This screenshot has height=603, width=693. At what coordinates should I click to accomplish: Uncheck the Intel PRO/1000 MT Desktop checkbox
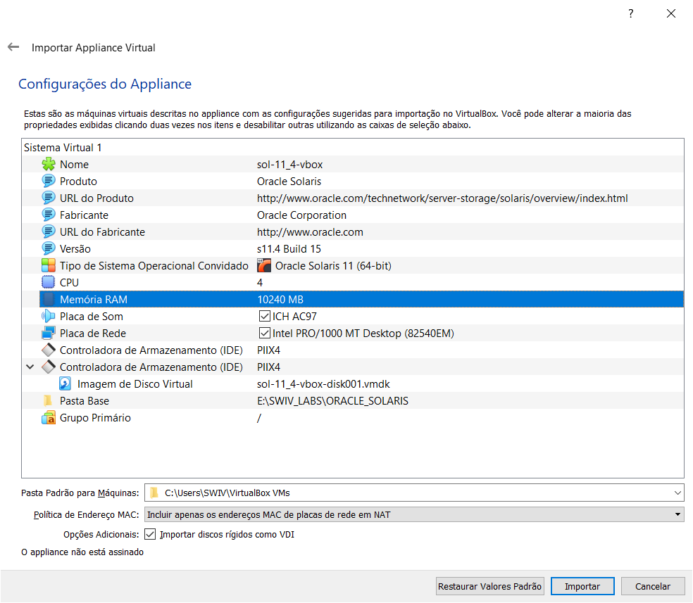click(x=264, y=333)
